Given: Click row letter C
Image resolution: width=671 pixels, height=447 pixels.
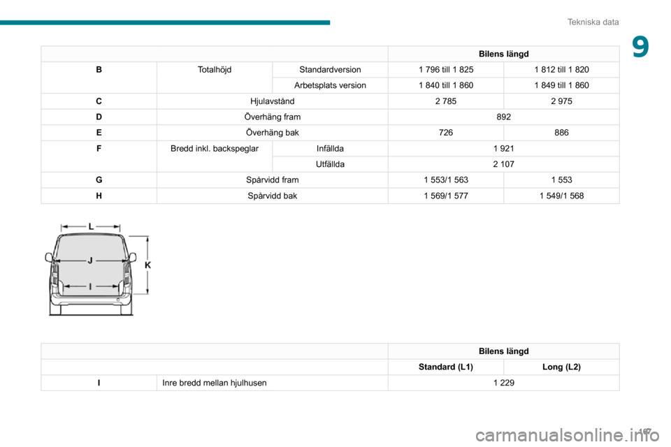Looking at the screenshot, I should click(x=99, y=101).
